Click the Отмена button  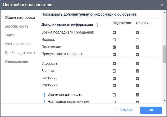point(126,110)
